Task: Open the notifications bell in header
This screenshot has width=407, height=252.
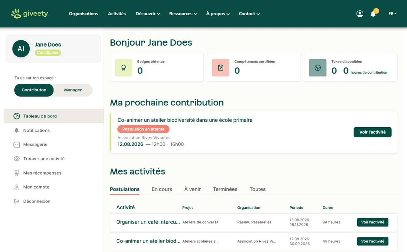Action: click(x=373, y=14)
